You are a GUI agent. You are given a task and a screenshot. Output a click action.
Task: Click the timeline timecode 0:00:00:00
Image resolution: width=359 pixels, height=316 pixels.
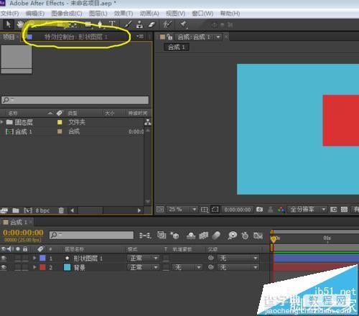click(23, 233)
